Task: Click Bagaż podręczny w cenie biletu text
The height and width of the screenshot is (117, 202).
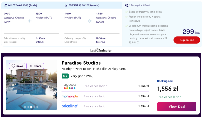Action: point(145,12)
